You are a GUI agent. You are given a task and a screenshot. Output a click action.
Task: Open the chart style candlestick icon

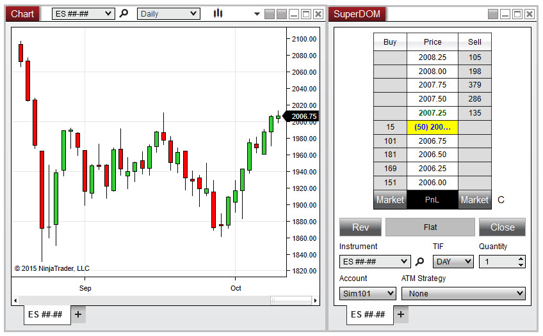pyautogui.click(x=218, y=13)
